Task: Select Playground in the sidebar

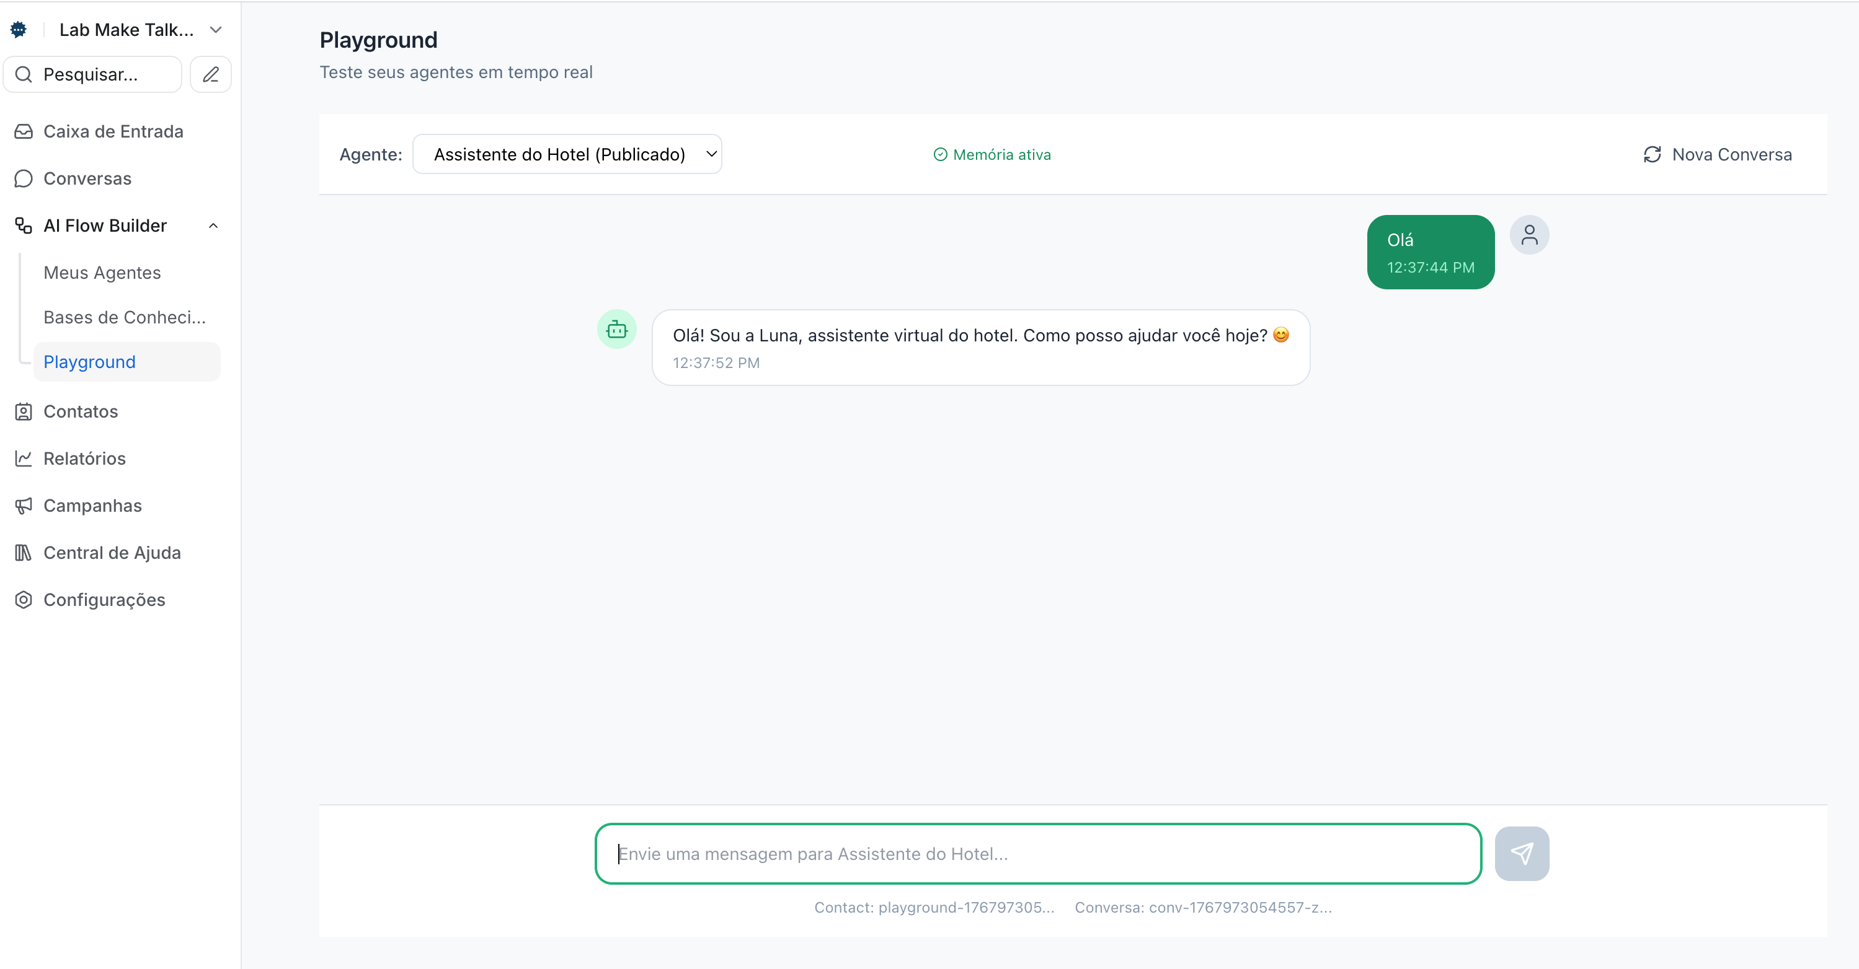Action: 89,362
